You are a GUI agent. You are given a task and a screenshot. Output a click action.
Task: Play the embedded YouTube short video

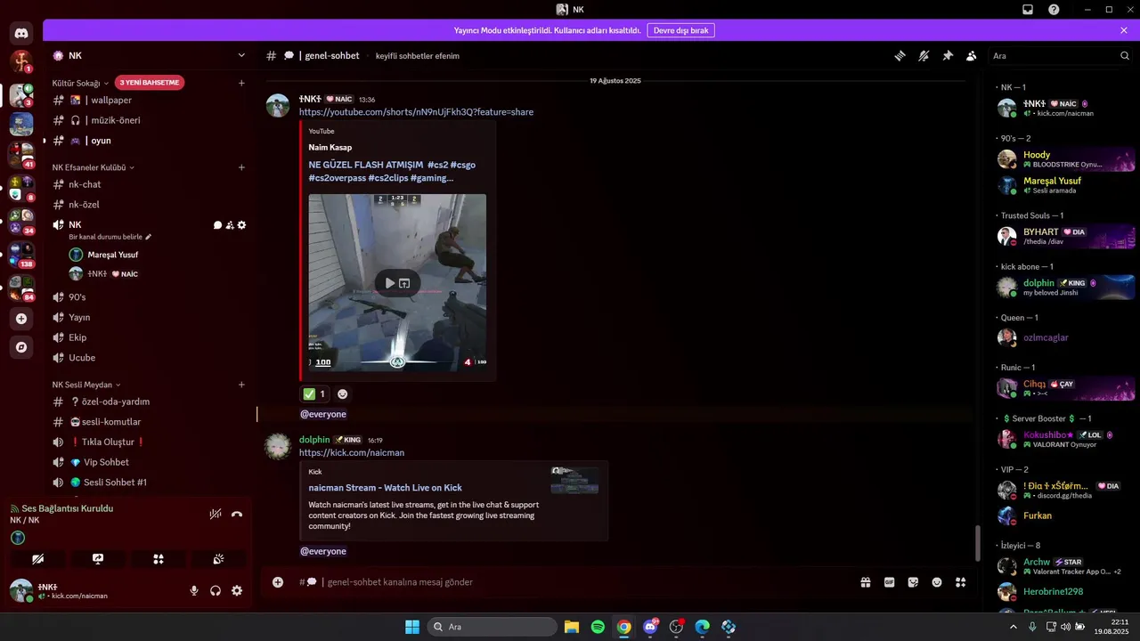point(389,283)
